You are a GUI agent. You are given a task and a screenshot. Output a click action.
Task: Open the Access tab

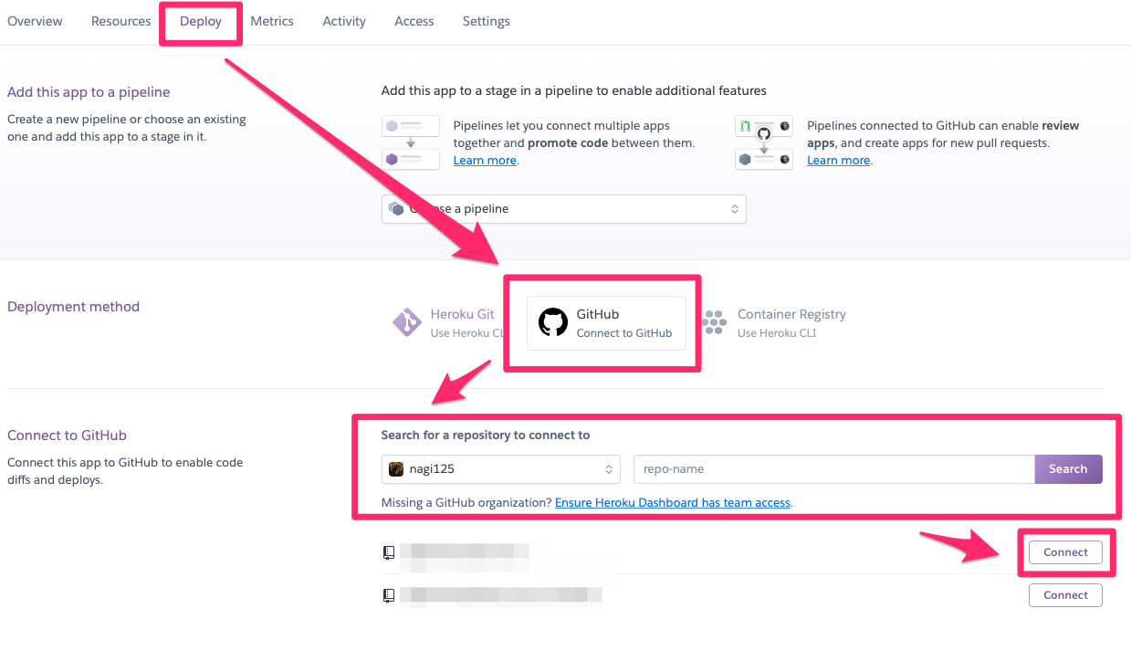click(414, 21)
